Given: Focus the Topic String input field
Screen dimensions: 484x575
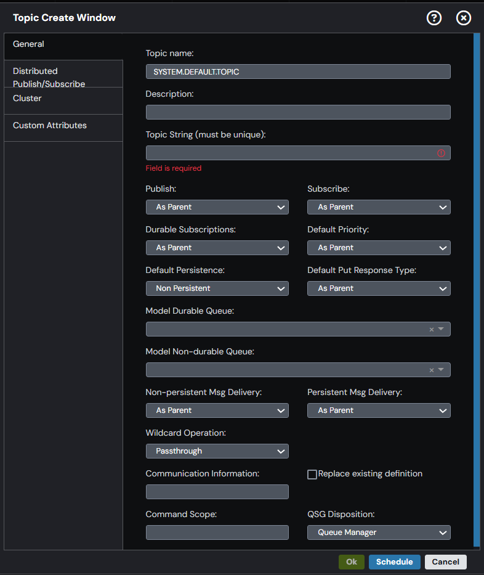Looking at the screenshot, I should [298, 153].
